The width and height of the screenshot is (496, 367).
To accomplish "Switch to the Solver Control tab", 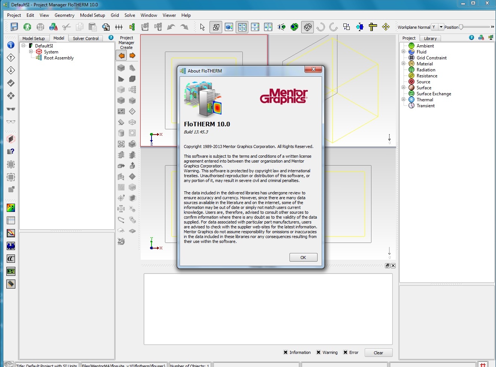I will [86, 38].
